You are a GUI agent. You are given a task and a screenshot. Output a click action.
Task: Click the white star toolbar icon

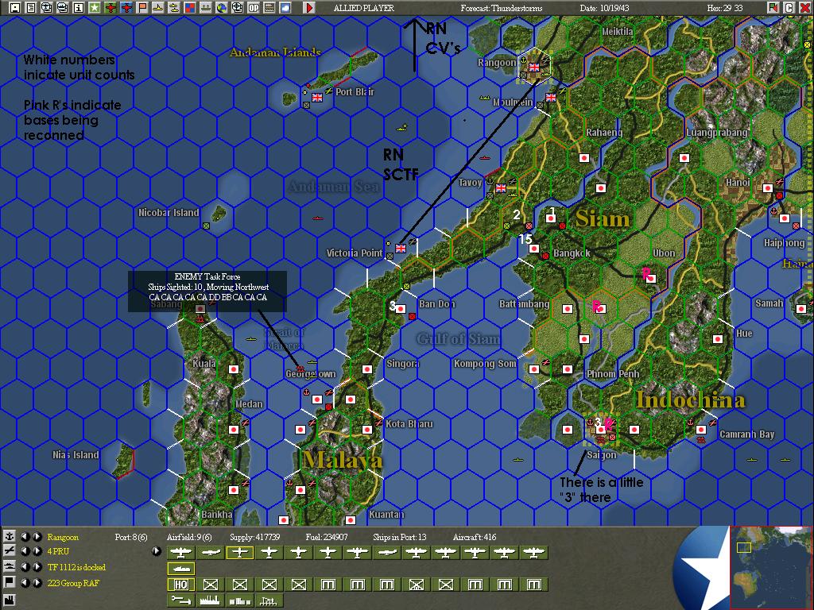(95, 8)
